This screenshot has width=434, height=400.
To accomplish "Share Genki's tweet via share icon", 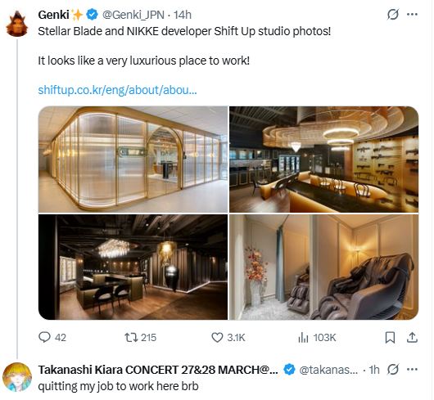I will click(x=412, y=338).
